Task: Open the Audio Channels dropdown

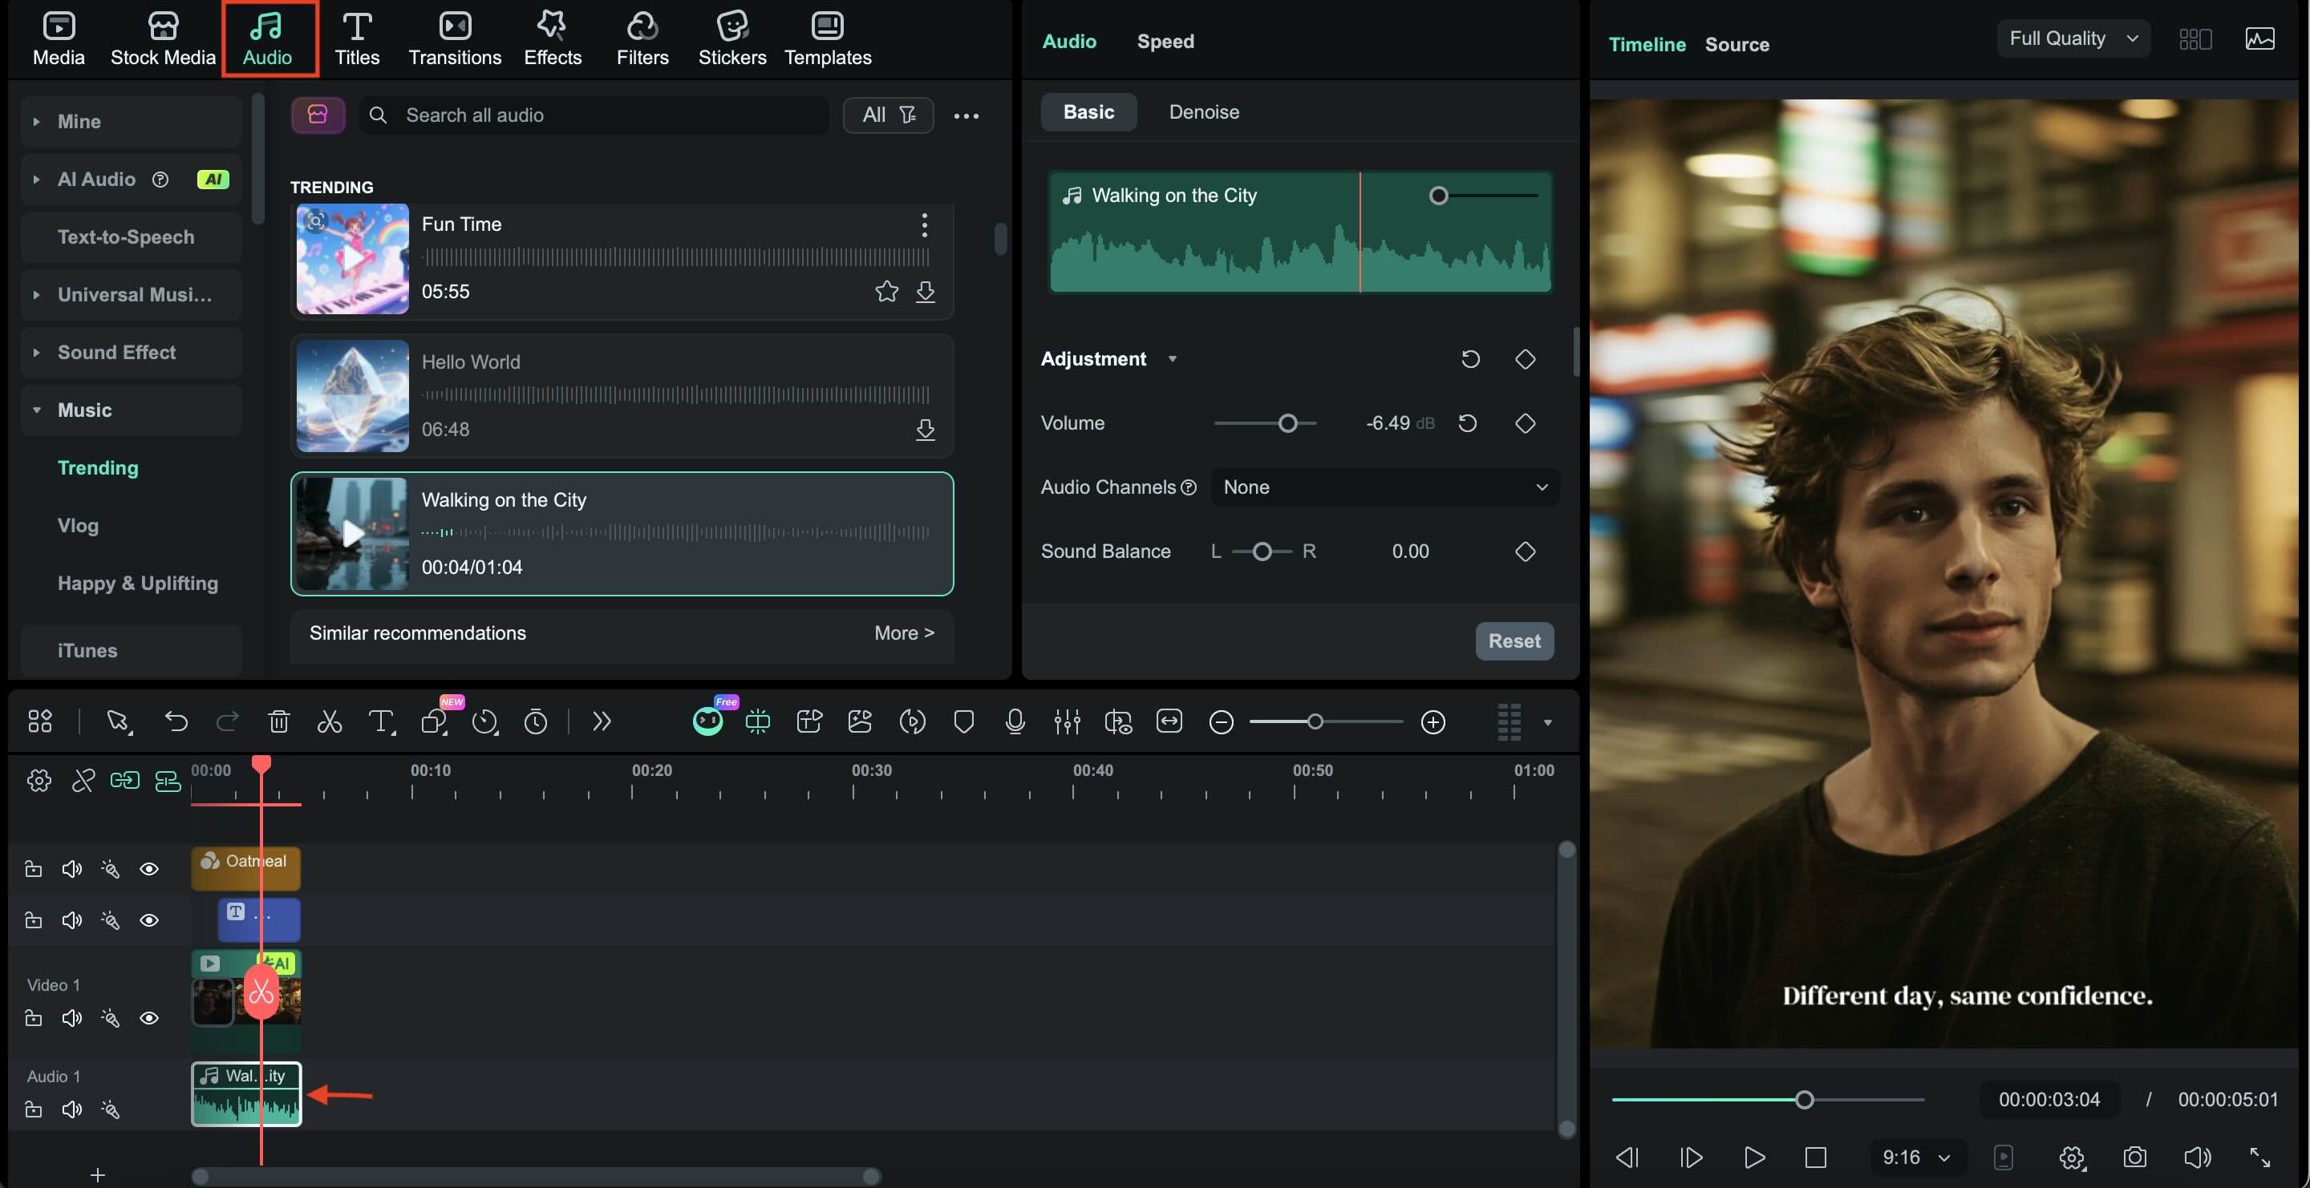Action: pyautogui.click(x=1384, y=487)
